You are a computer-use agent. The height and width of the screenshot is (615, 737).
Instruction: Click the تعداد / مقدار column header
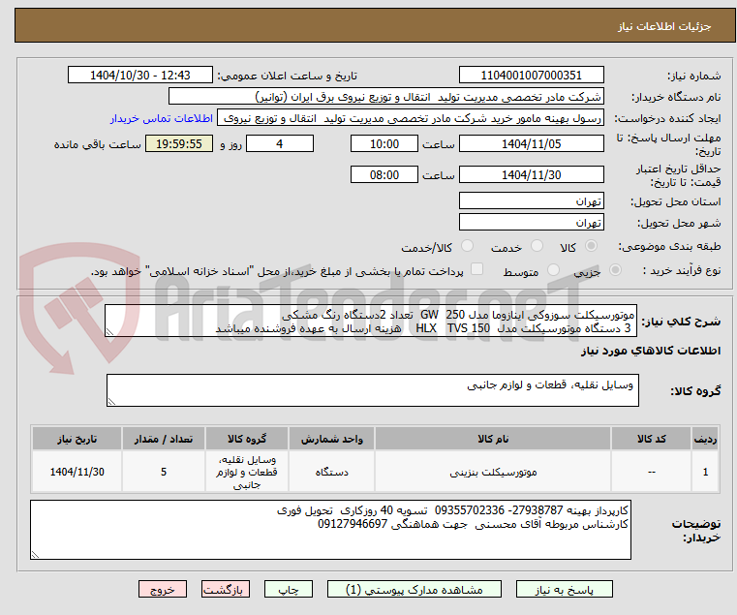163,439
